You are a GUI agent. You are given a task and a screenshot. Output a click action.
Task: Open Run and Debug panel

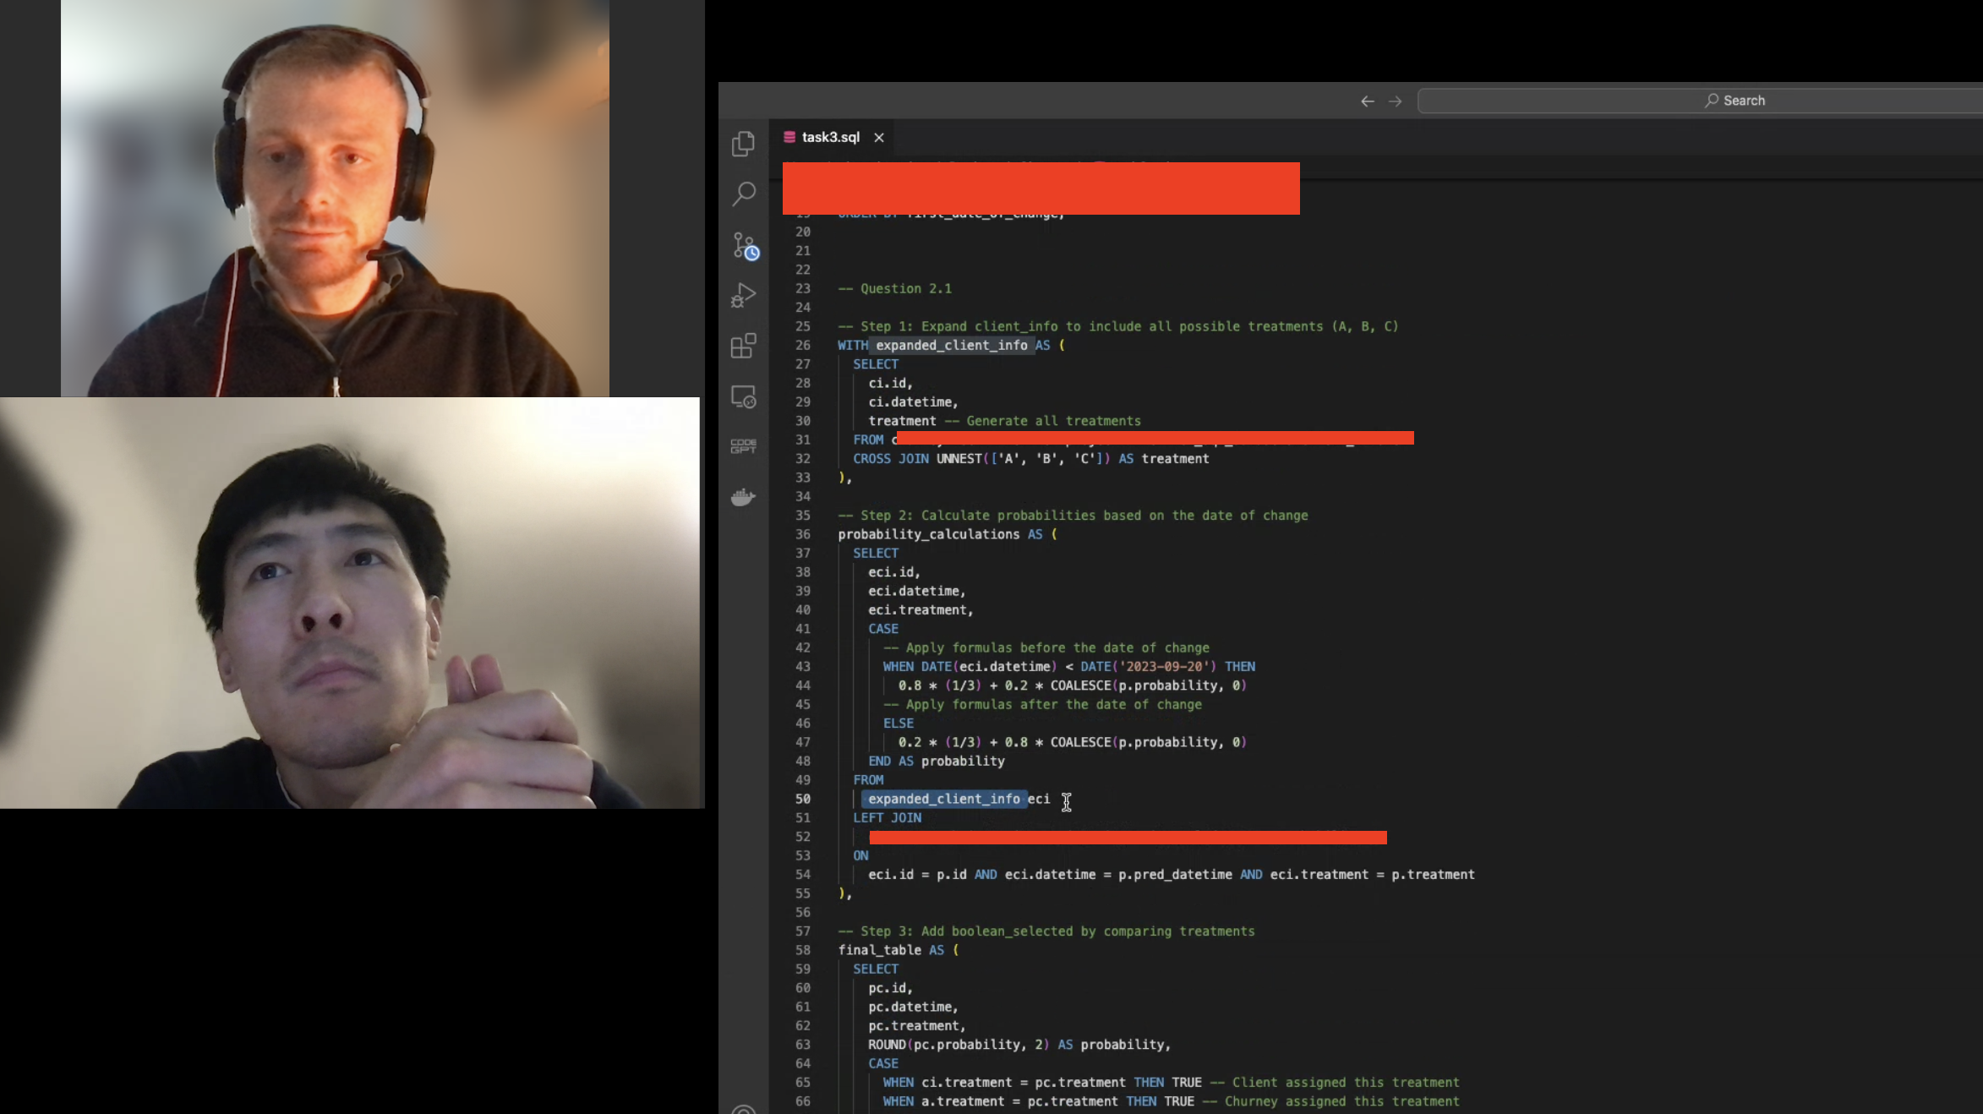[x=743, y=296]
